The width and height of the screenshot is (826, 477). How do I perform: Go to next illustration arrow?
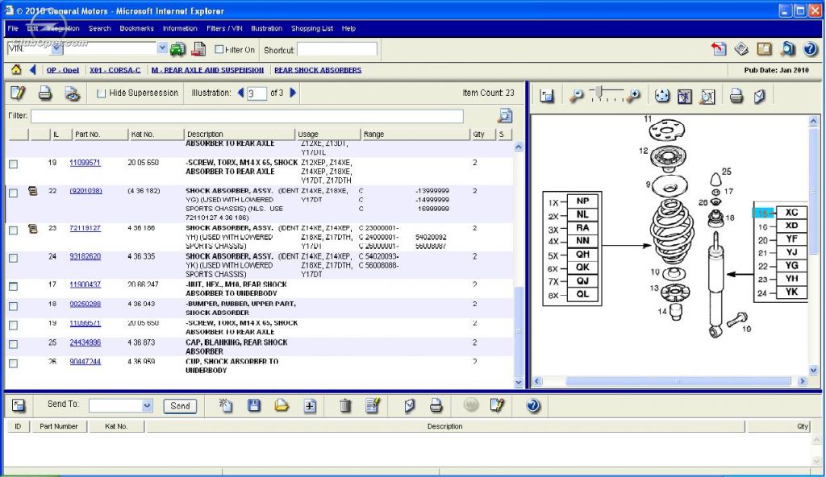(x=293, y=93)
